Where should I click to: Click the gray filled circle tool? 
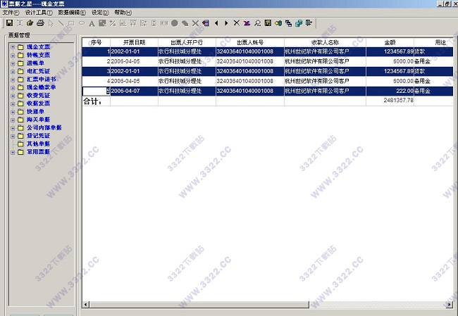point(175,23)
